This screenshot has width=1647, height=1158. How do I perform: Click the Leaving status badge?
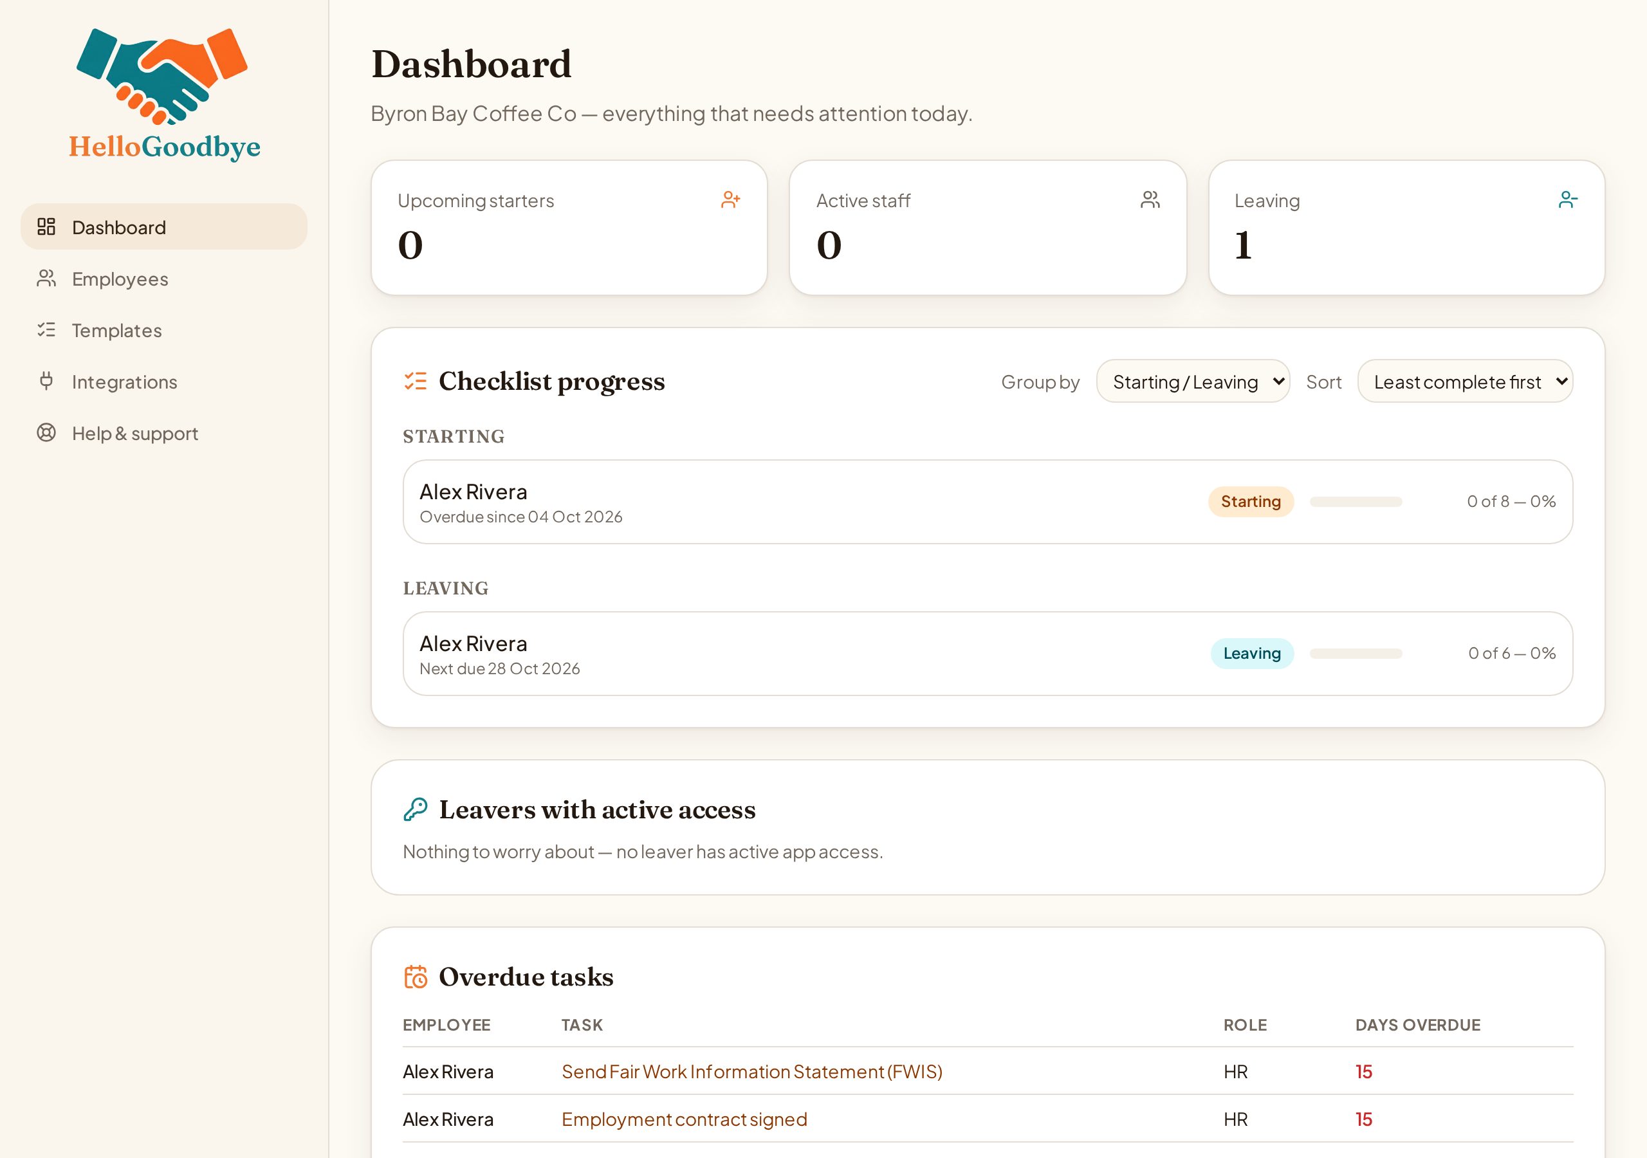(x=1253, y=654)
